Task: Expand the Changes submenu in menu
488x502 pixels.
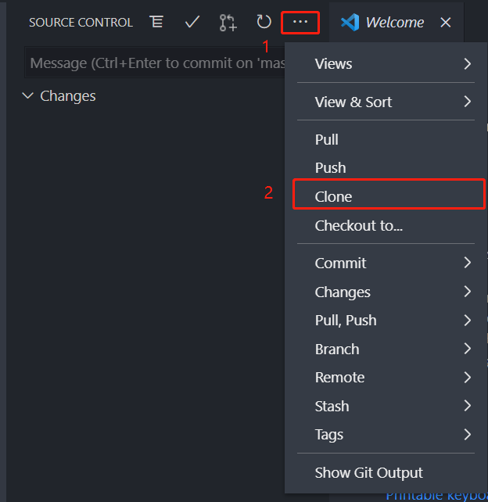Action: (x=386, y=292)
